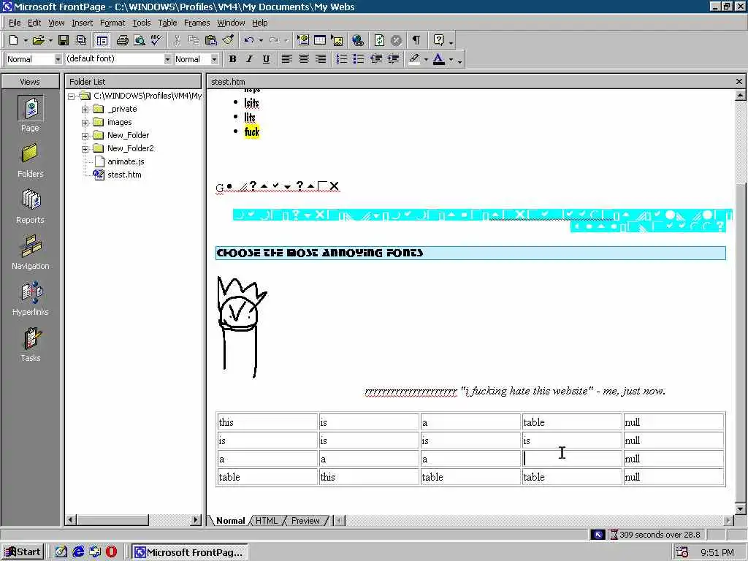Viewport: 748px width, 561px height.
Task: Click the New Page toolbar icon
Action: pos(14,41)
